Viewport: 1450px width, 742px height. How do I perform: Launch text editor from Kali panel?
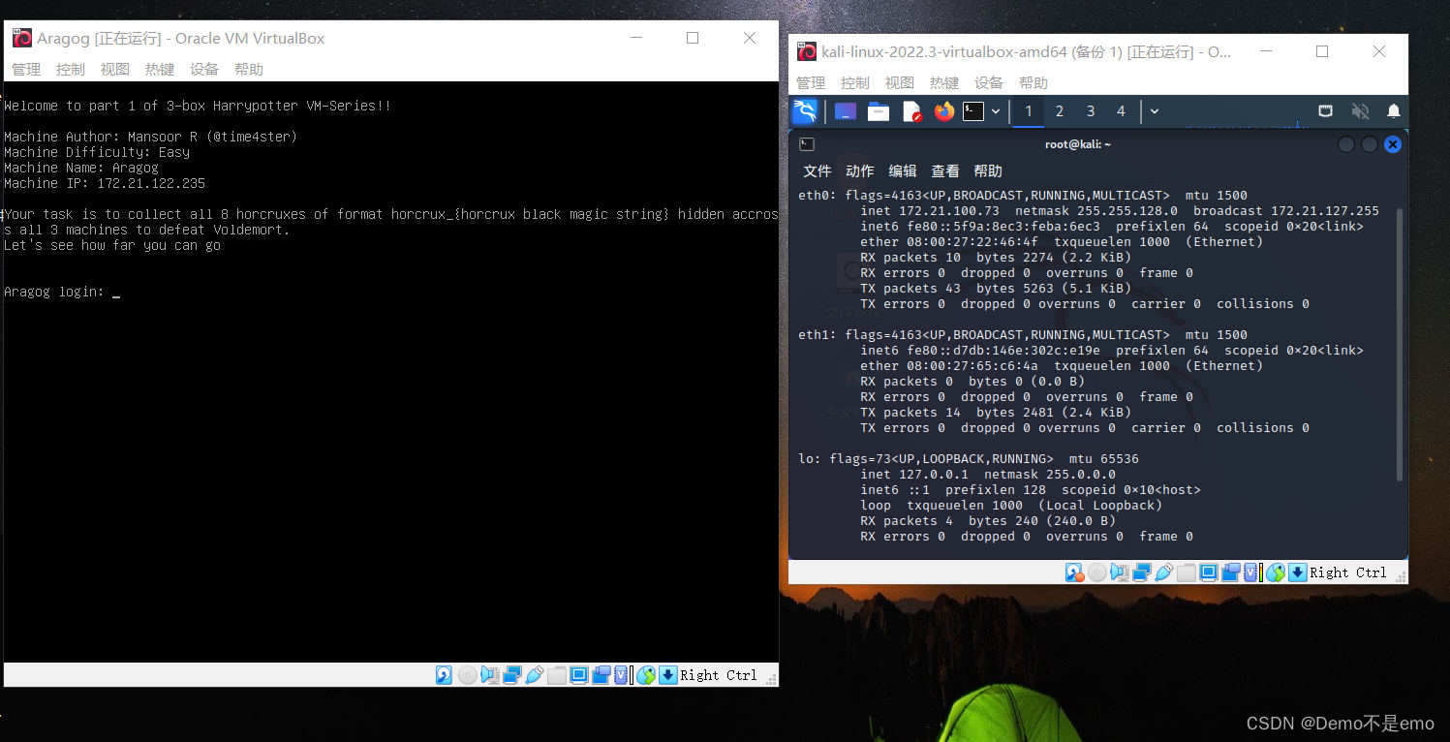pos(912,111)
